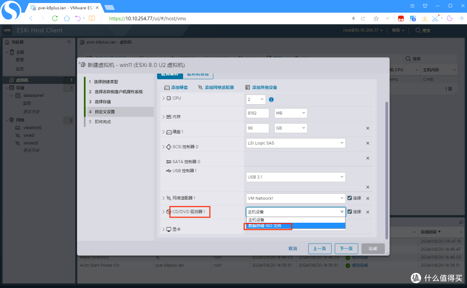
Task: Remove the network adapter 1 device
Action: tap(368, 198)
